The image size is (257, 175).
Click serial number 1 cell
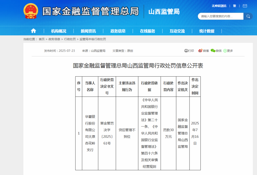79,133
